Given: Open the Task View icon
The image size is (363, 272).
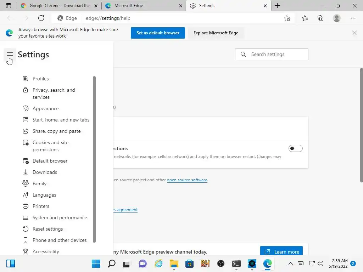Looking at the screenshot, I should pyautogui.click(x=126, y=263).
